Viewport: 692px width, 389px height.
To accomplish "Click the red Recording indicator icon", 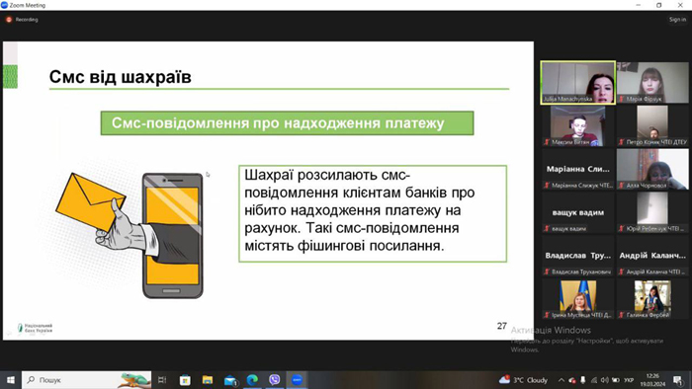I will click(x=8, y=20).
